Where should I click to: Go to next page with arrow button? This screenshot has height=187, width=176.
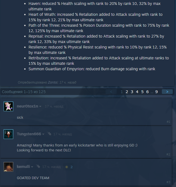[167, 91]
